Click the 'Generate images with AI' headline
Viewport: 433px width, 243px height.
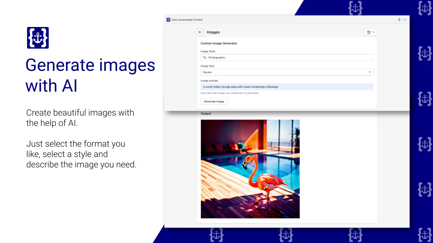pyautogui.click(x=90, y=75)
